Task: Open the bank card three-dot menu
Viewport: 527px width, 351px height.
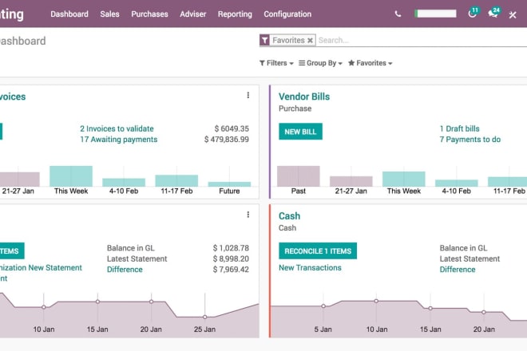Action: click(x=248, y=215)
